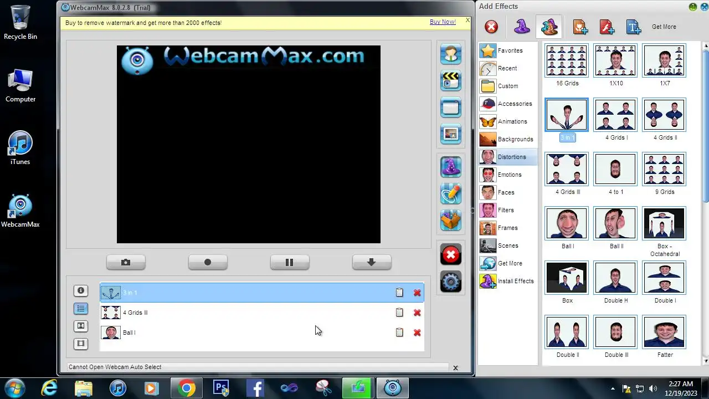The width and height of the screenshot is (709, 399).
Task: Open the info tab icon
Action: pyautogui.click(x=81, y=290)
